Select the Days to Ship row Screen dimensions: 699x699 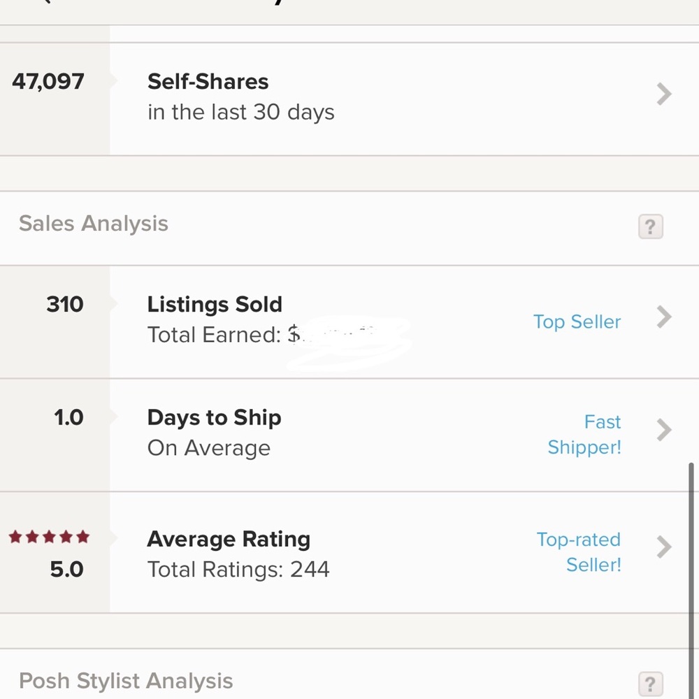214,418
